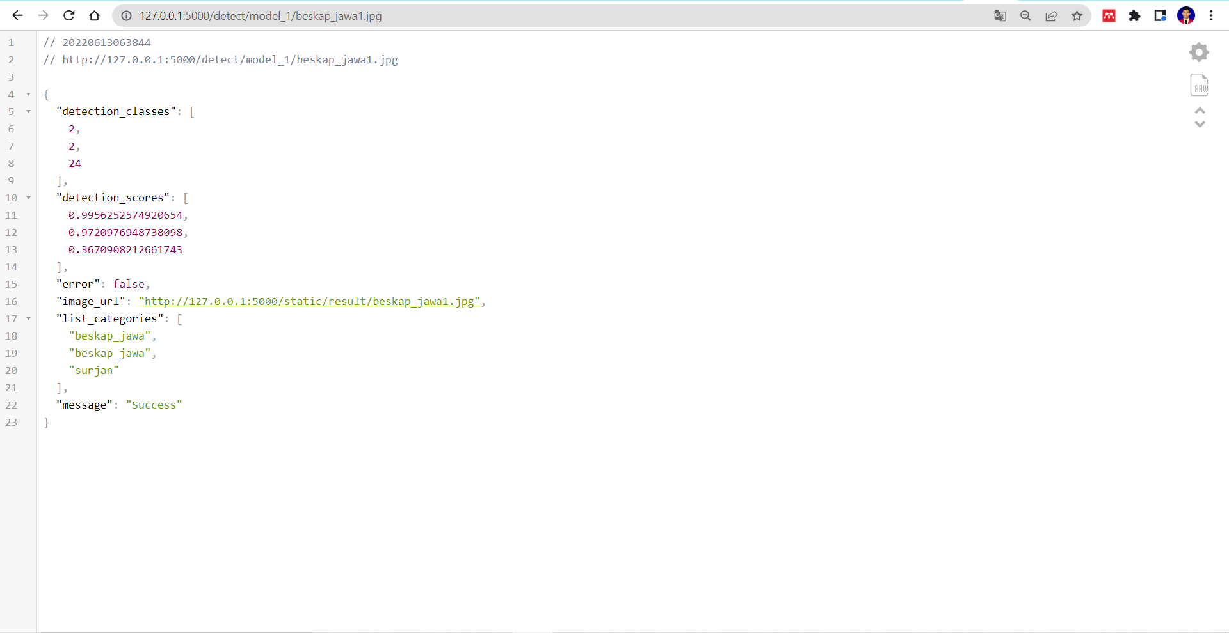
Task: Click the share page icon
Action: [1051, 15]
